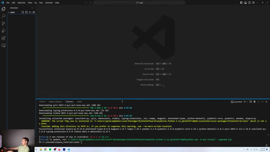The width and height of the screenshot is (270, 152).
Task: Create a new file in CODE folder
Action: click(23, 12)
